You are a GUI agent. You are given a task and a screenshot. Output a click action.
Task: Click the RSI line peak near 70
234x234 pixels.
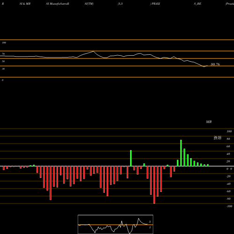93,51
